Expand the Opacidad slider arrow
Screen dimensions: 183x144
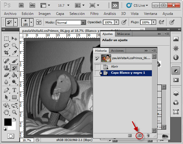pos(117,22)
